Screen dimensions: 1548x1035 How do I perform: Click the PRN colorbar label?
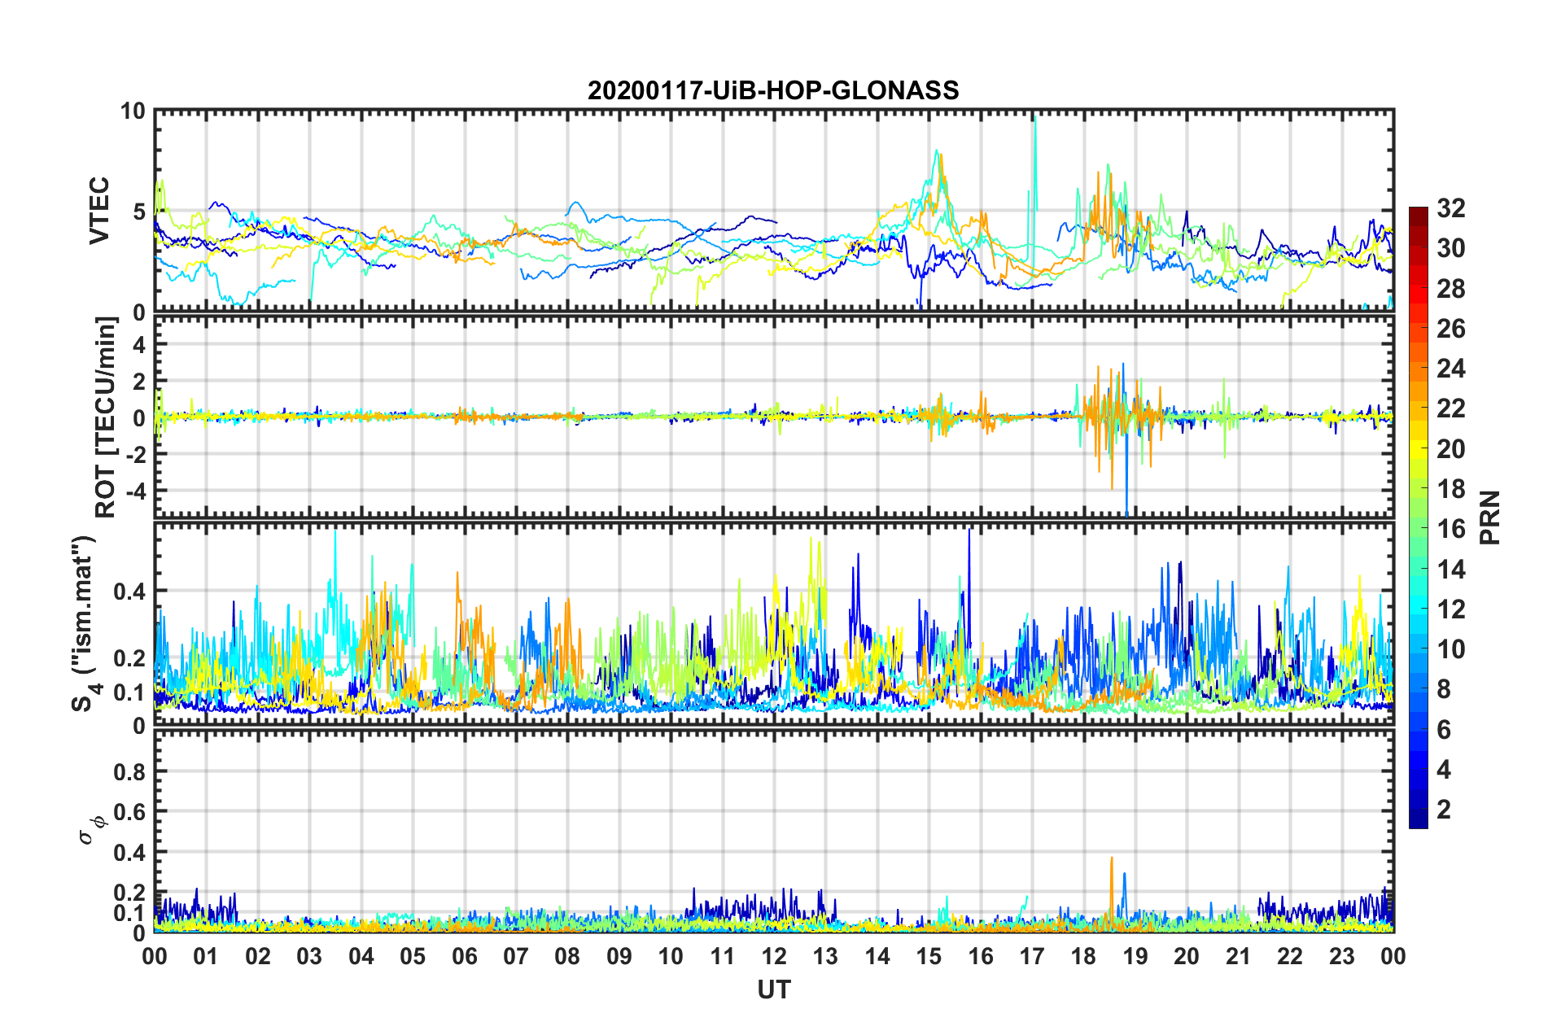click(x=1490, y=517)
